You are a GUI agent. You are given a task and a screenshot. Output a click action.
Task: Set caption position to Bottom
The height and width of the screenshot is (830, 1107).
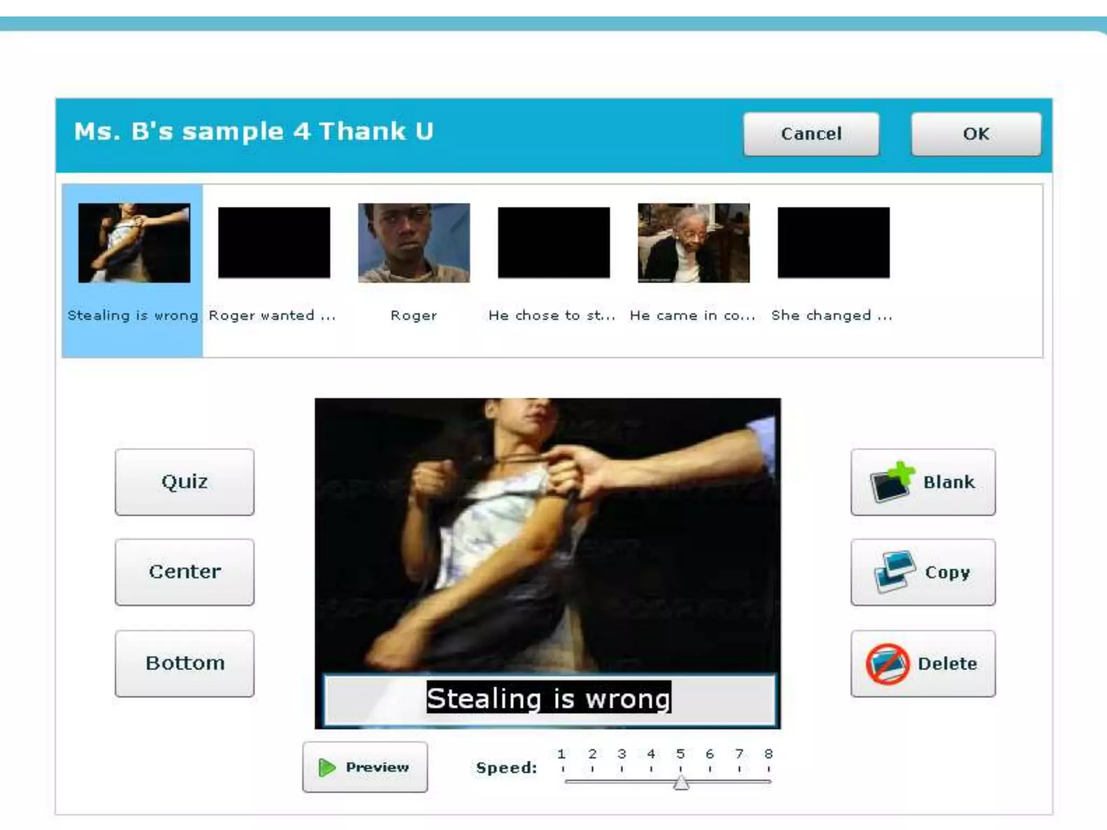tap(184, 664)
